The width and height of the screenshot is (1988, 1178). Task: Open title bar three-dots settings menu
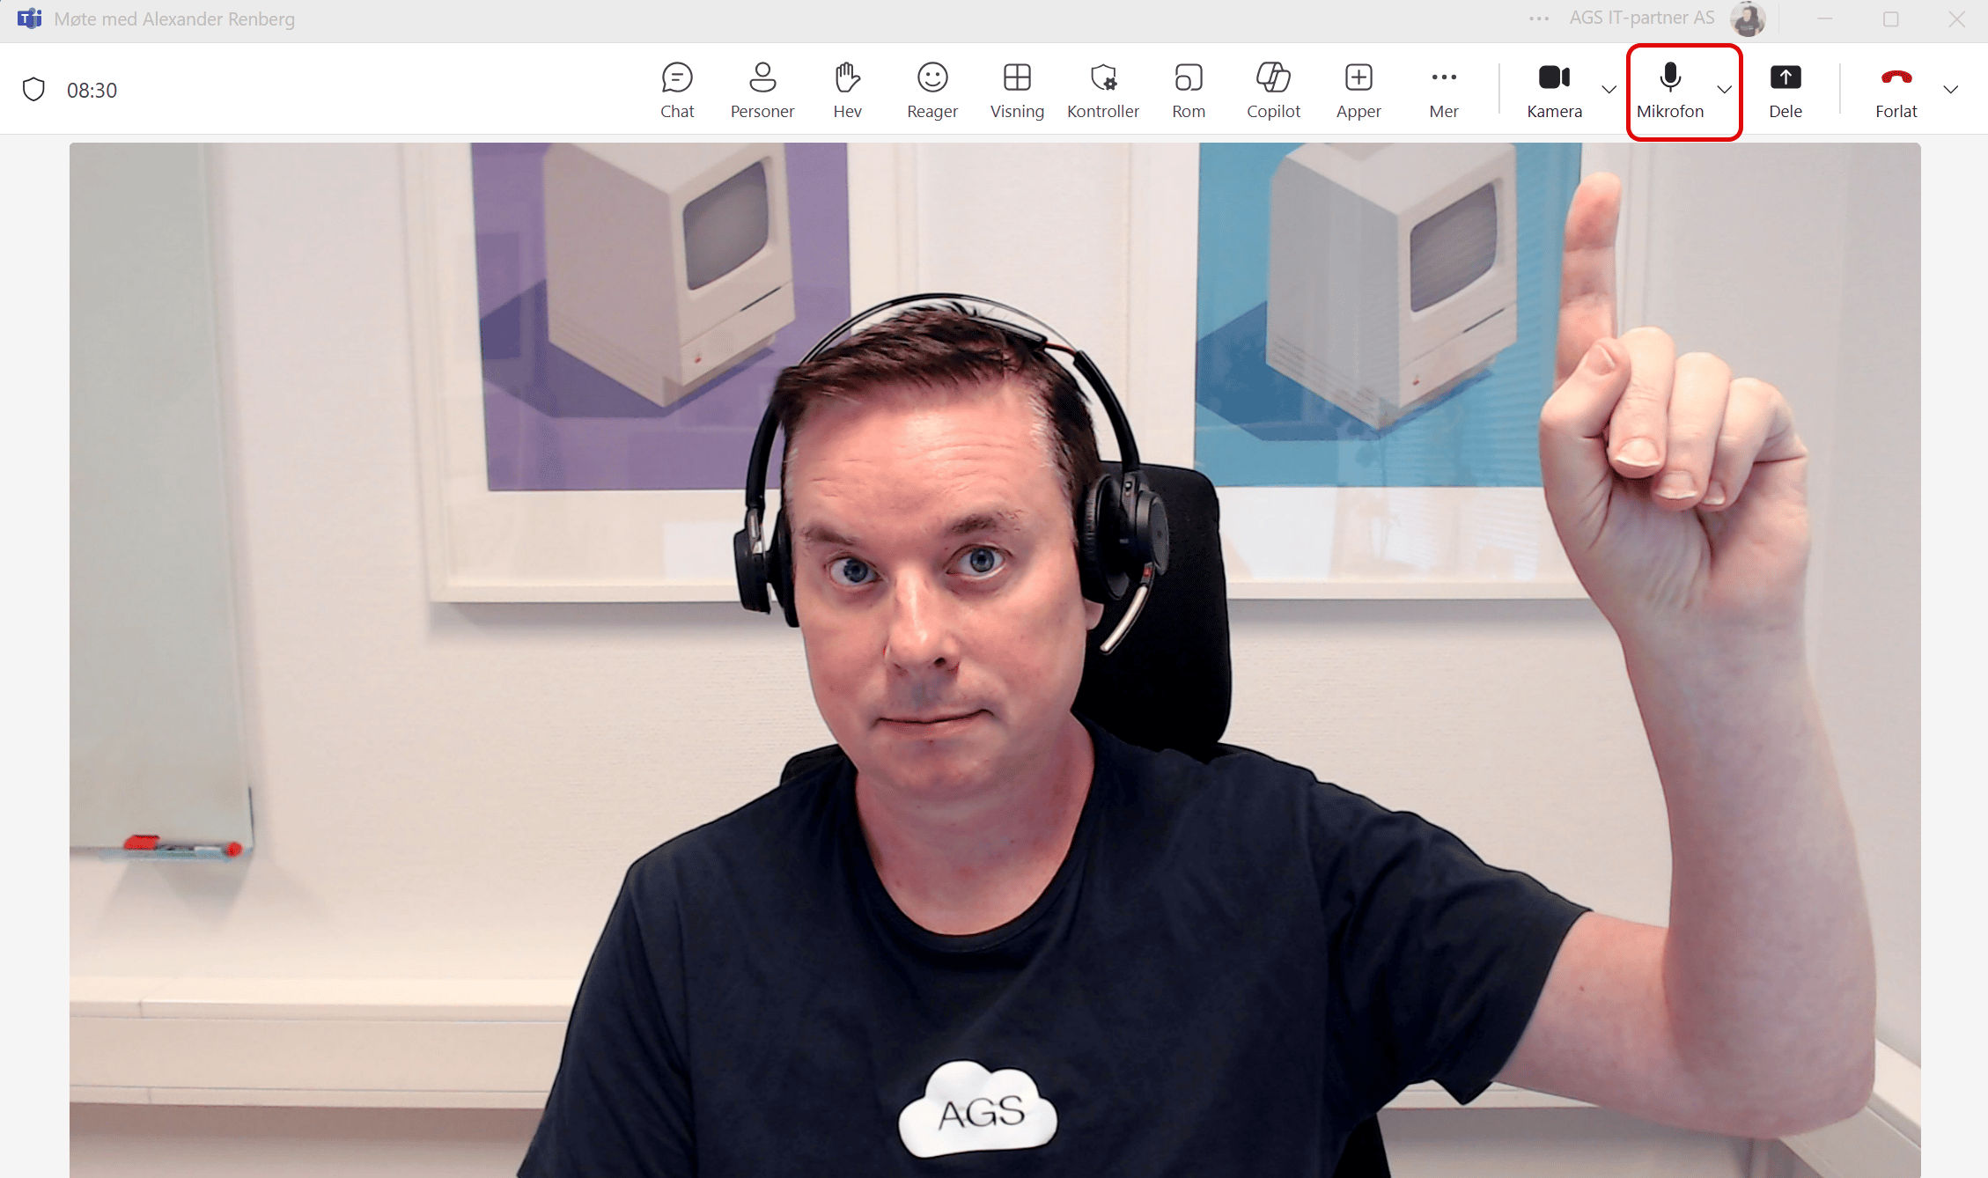coord(1539,18)
